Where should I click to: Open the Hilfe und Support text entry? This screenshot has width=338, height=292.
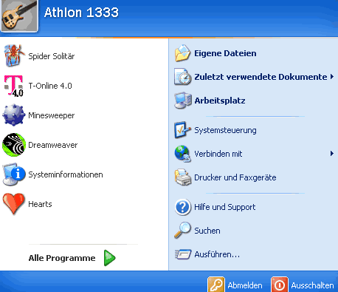(x=225, y=207)
